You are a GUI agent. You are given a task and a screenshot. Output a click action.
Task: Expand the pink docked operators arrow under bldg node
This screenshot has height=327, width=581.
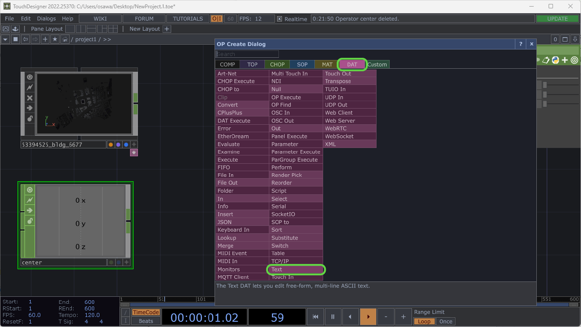(x=134, y=152)
